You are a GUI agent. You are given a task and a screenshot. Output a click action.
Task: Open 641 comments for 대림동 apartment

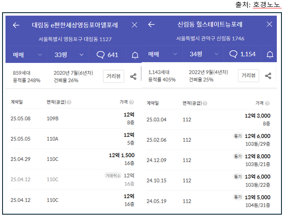click(107, 54)
